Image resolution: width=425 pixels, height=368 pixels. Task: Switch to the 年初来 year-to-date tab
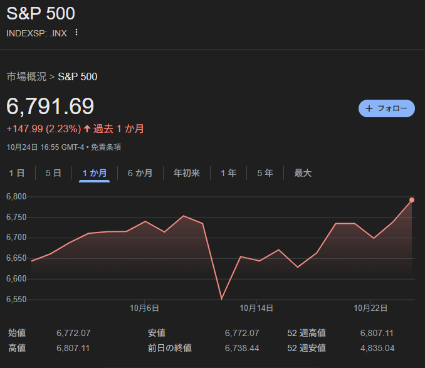tap(186, 173)
